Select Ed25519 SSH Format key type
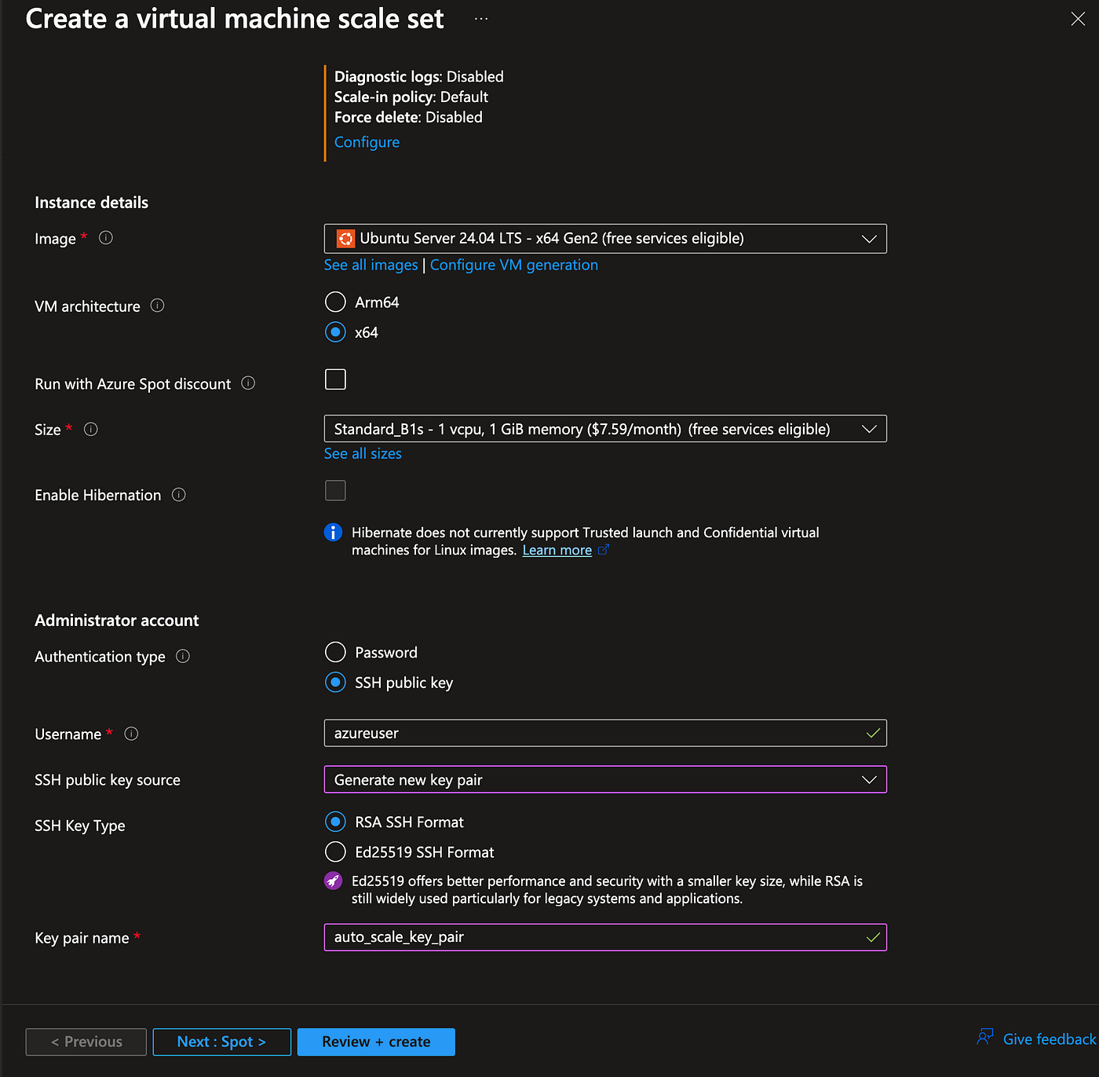Screen dimensions: 1099x1077 [x=335, y=852]
